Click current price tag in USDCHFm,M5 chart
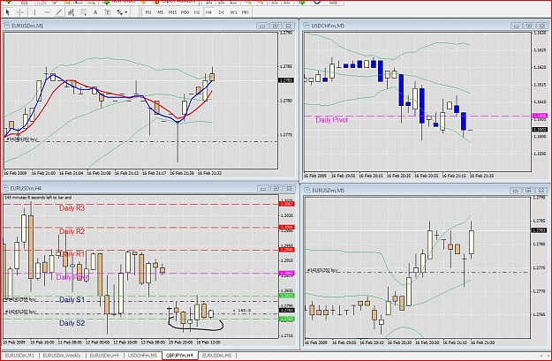Screen dimensions: 552x361 (x=540, y=130)
